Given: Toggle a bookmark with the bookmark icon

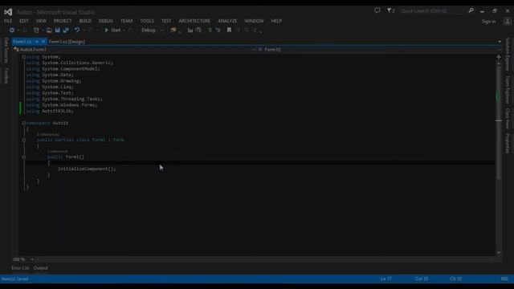Looking at the screenshot, I should (x=229, y=31).
